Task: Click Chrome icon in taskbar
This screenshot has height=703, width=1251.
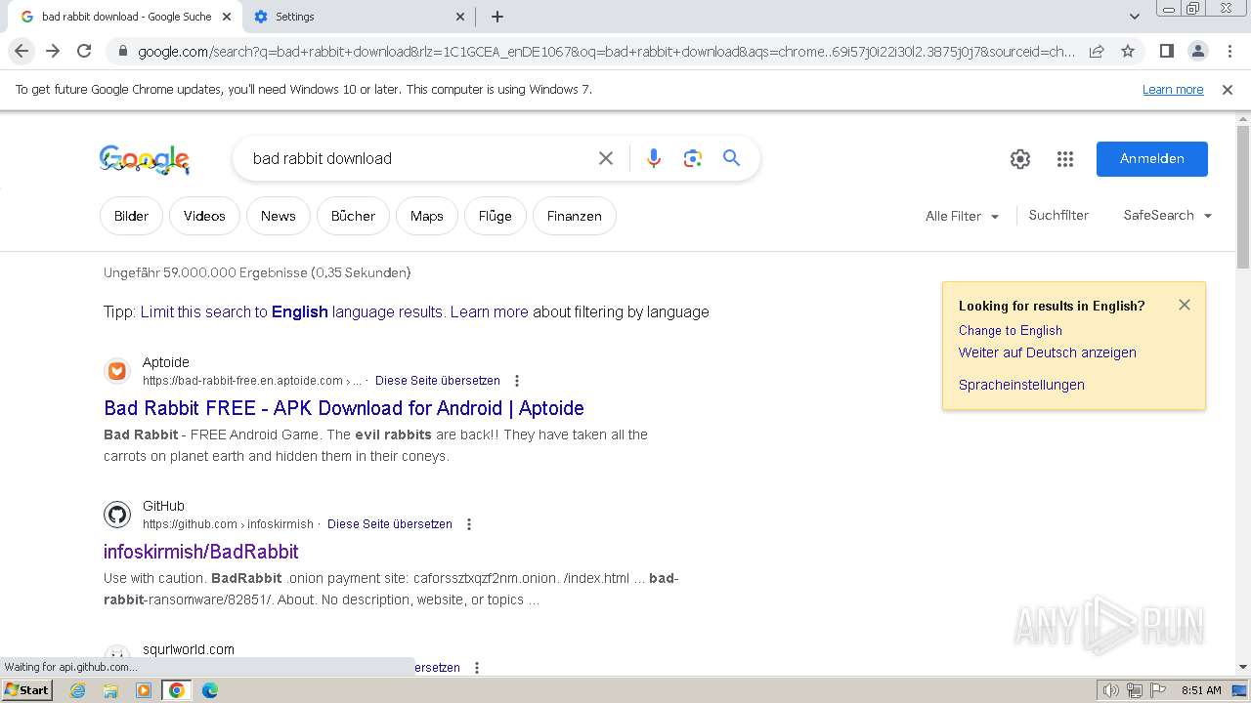Action: point(177,690)
